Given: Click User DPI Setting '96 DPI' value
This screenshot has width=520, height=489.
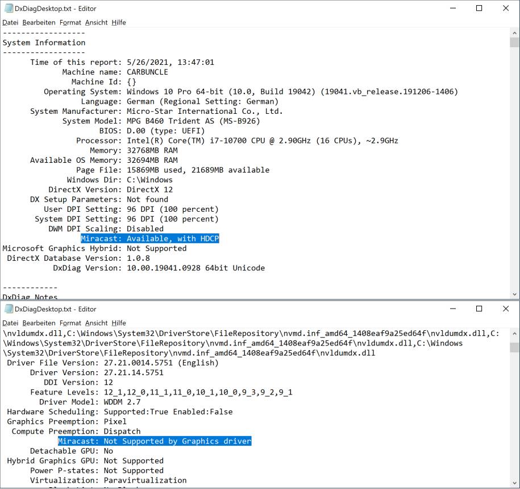Looking at the screenshot, I should [140, 209].
